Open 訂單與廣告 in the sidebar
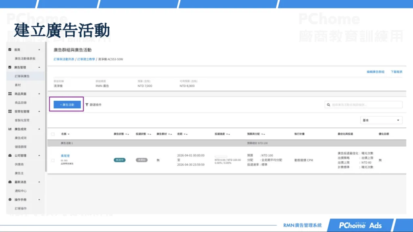 [x=22, y=76]
